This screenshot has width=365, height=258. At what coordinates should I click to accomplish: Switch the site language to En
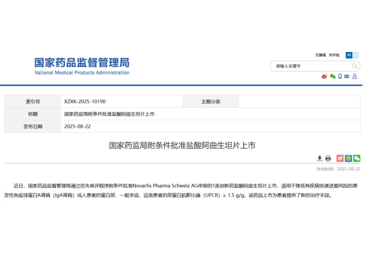pos(356,55)
